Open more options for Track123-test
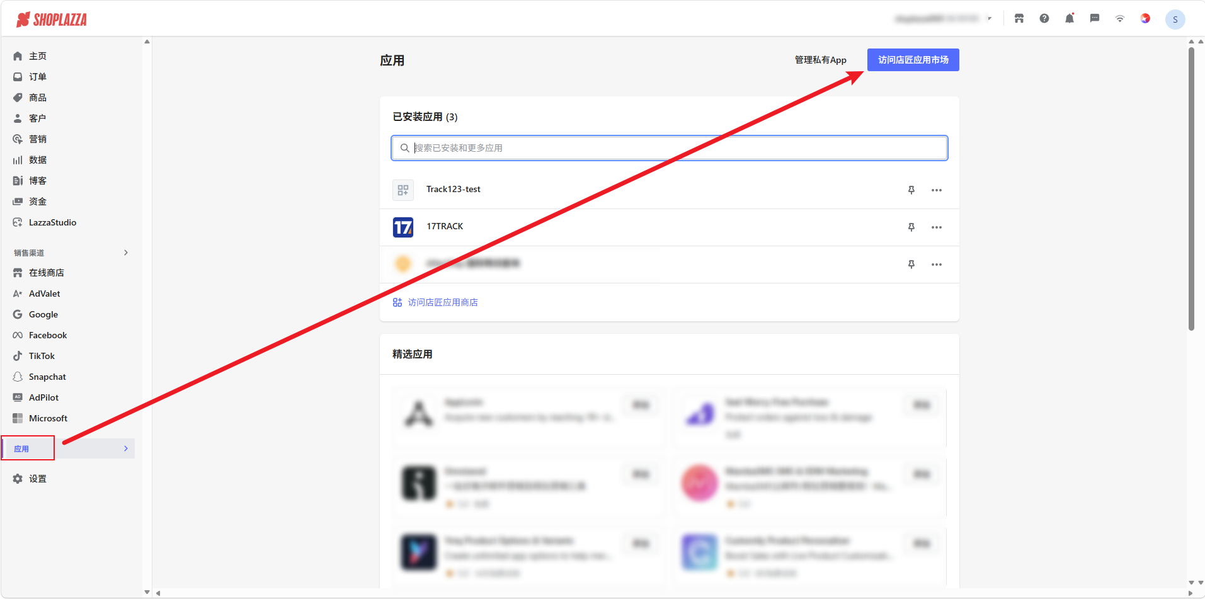 click(937, 190)
